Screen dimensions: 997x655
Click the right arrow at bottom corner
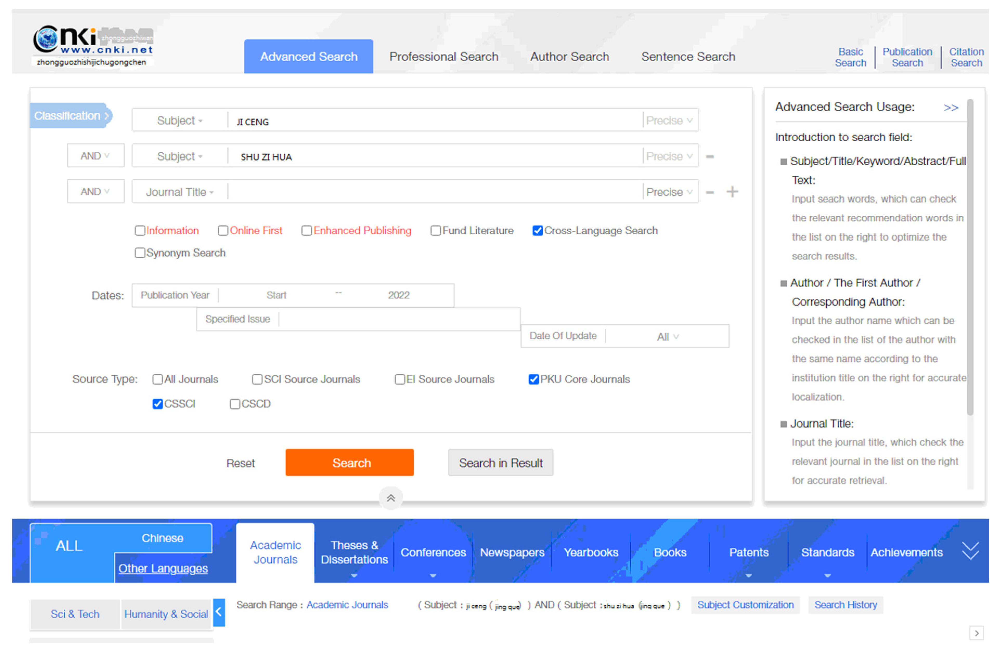click(976, 633)
